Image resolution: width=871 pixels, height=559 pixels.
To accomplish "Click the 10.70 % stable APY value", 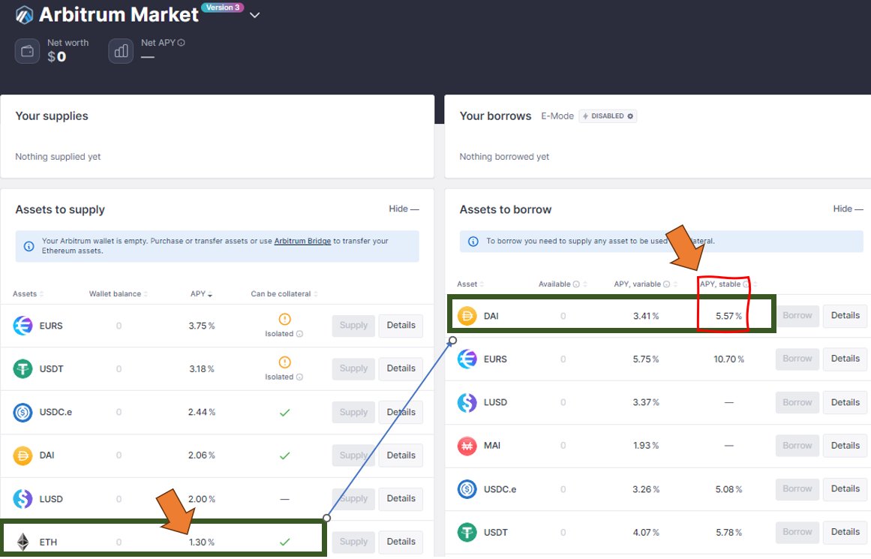I will (x=728, y=359).
